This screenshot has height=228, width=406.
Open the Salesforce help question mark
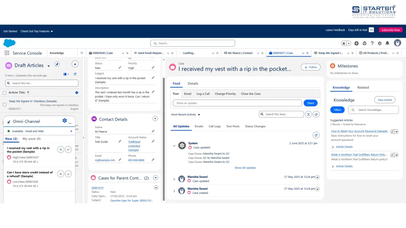[372, 44]
